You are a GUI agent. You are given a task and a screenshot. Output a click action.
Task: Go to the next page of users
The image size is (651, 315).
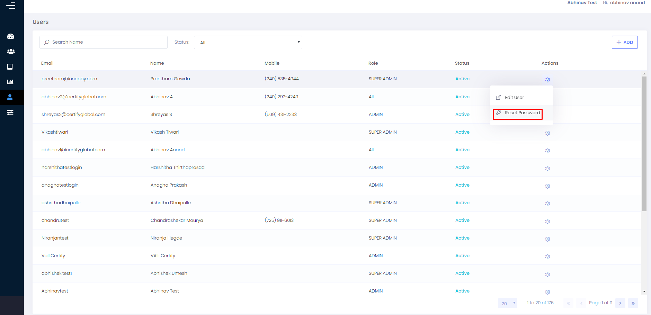620,303
